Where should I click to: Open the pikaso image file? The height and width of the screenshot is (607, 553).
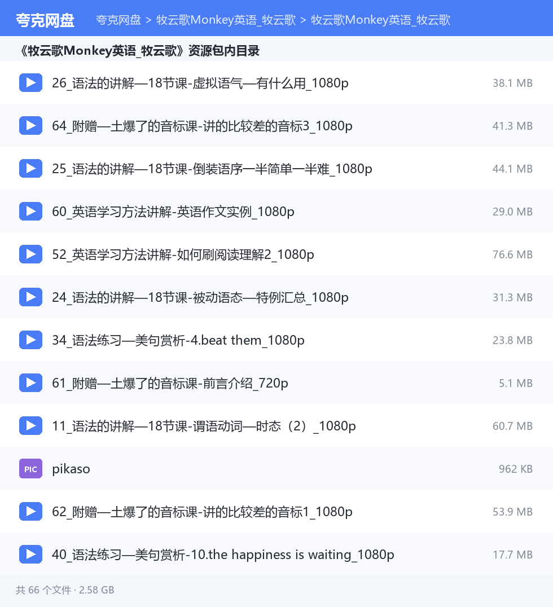coord(71,469)
